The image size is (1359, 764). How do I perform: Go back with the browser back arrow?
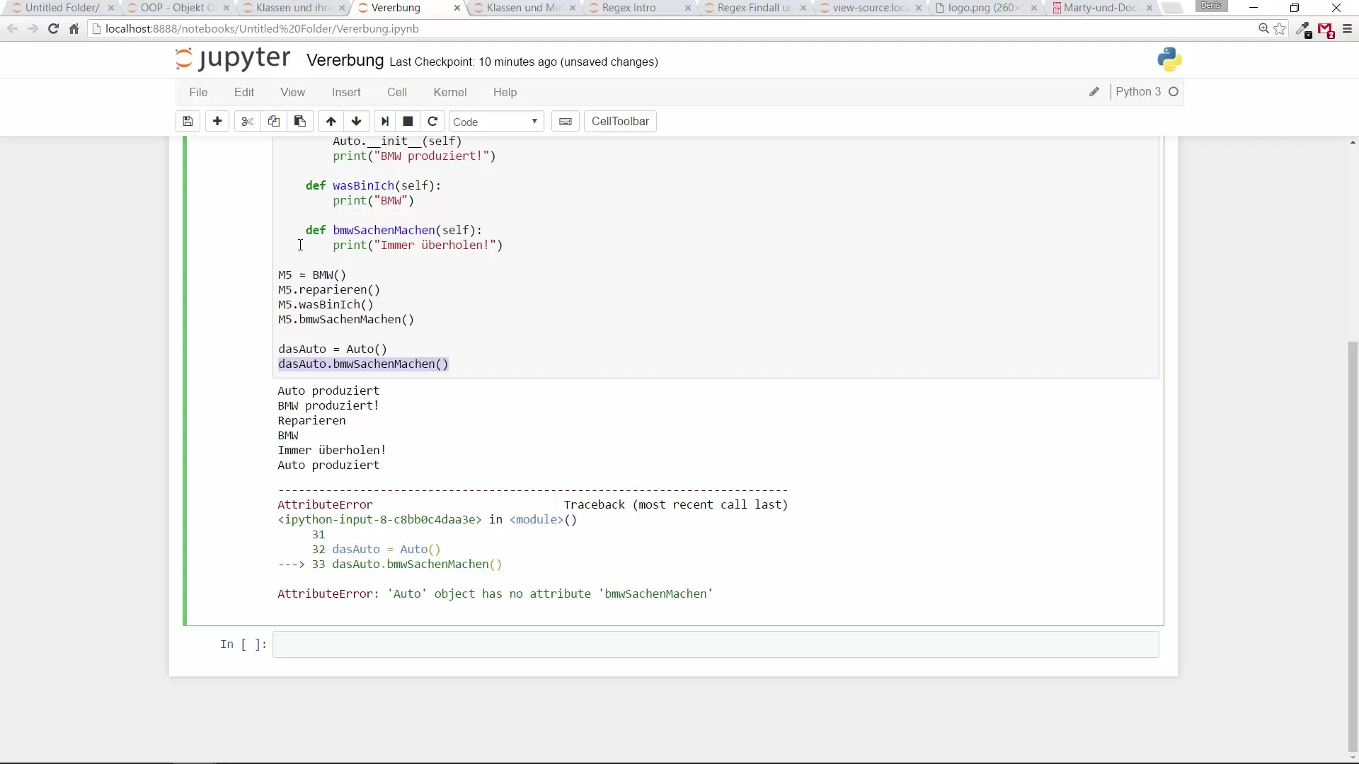point(12,29)
